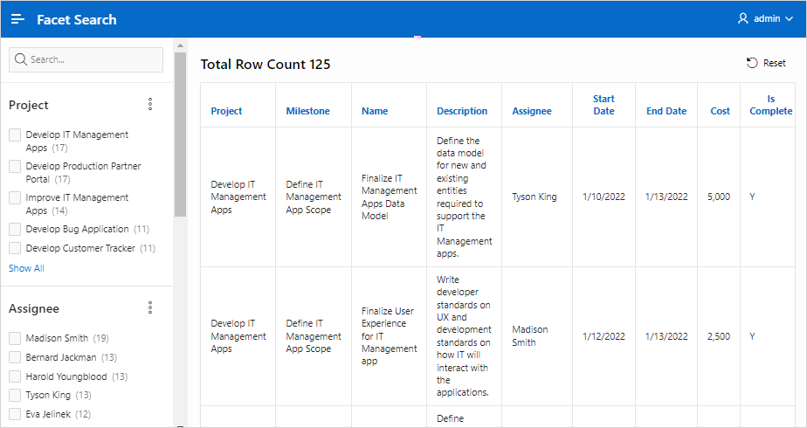
Task: Sort by Cost column header
Action: [x=720, y=111]
